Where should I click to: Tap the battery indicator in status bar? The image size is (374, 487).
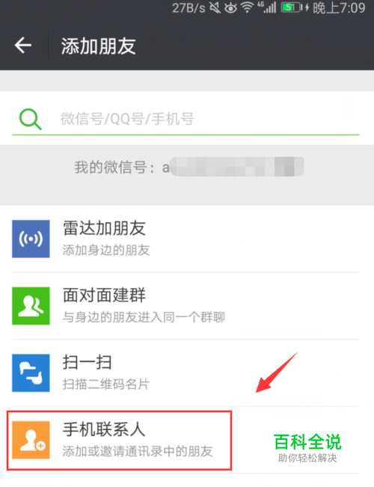pos(292,7)
